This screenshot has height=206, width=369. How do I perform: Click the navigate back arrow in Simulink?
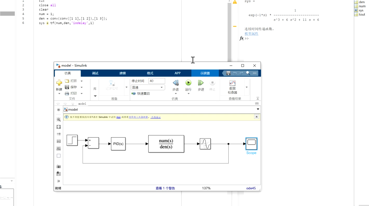[x=58, y=104]
